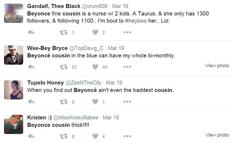This screenshot has width=233, height=143.
Task: Like the tweet with 40 likes
Action: [x=95, y=67]
